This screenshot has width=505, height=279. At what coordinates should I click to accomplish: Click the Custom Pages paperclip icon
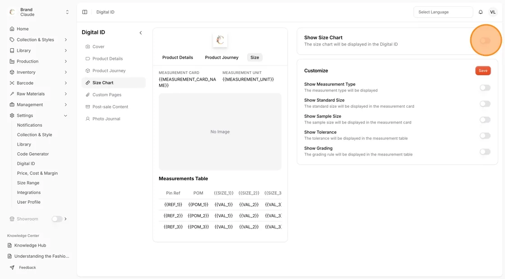coord(87,95)
